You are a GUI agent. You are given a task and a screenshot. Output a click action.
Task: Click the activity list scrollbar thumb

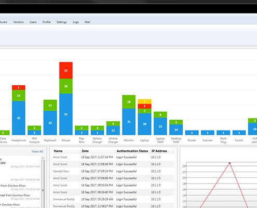(x=43, y=184)
